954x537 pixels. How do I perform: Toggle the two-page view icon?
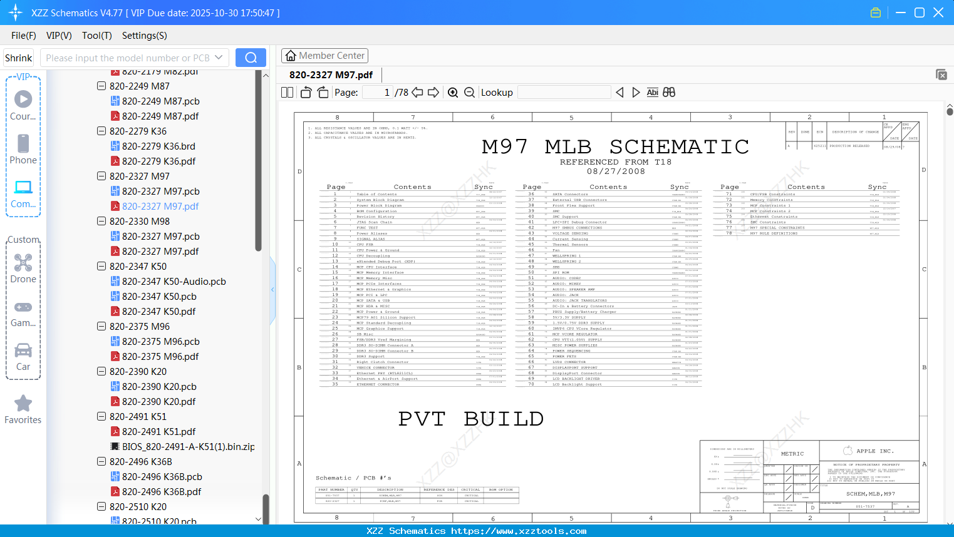tap(287, 93)
